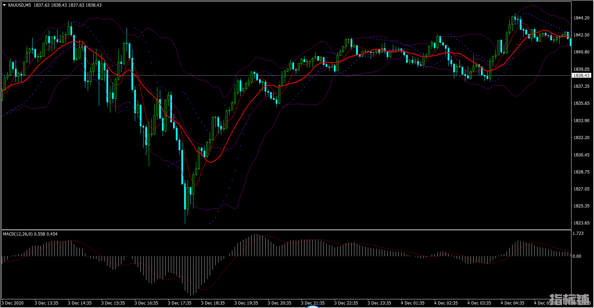Click the 1832.20 price axis label
Image resolution: width=594 pixels, height=308 pixels.
click(x=582, y=138)
